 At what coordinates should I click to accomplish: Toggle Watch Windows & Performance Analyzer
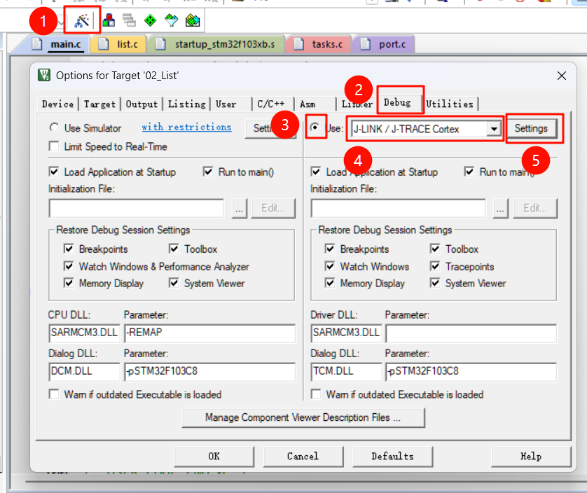pyautogui.click(x=69, y=266)
